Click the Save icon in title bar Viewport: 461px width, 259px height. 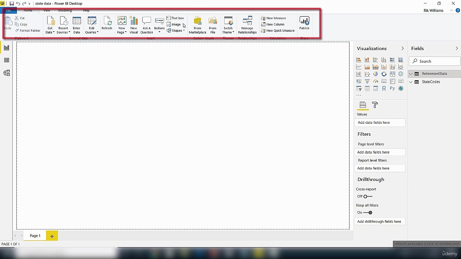(12, 4)
